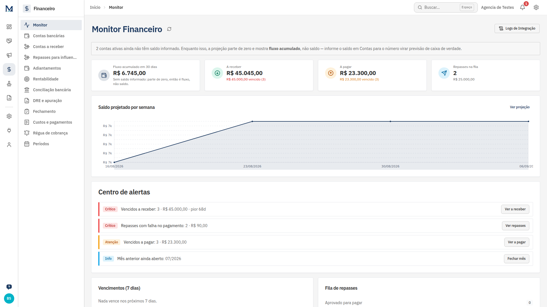Click the M logo in the rail

tap(9, 9)
